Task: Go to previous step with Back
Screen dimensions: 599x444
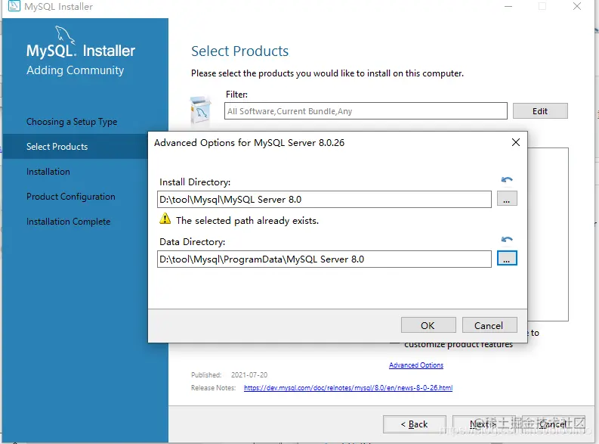Action: 415,424
